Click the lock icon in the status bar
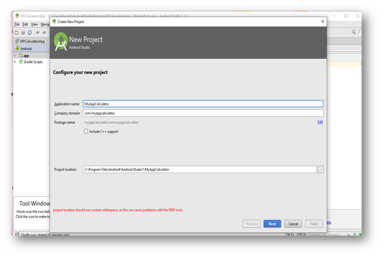This screenshot has width=383, height=257. [354, 234]
